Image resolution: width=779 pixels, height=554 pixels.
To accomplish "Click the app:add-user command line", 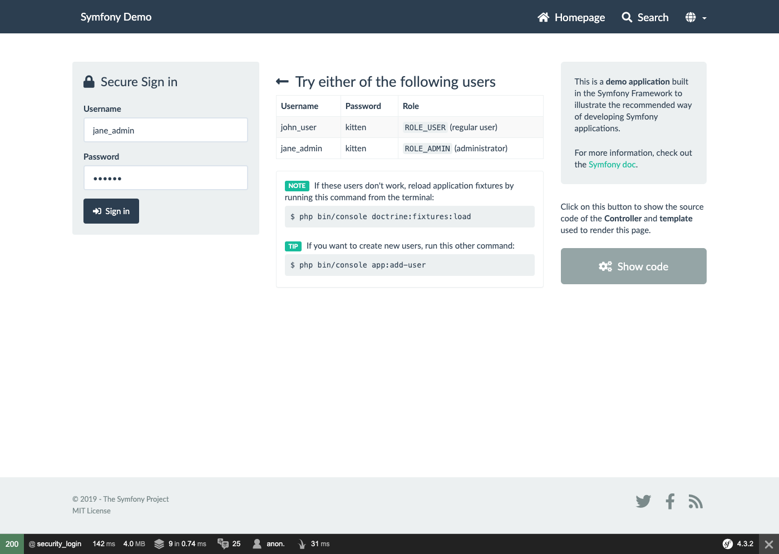I will pos(410,265).
